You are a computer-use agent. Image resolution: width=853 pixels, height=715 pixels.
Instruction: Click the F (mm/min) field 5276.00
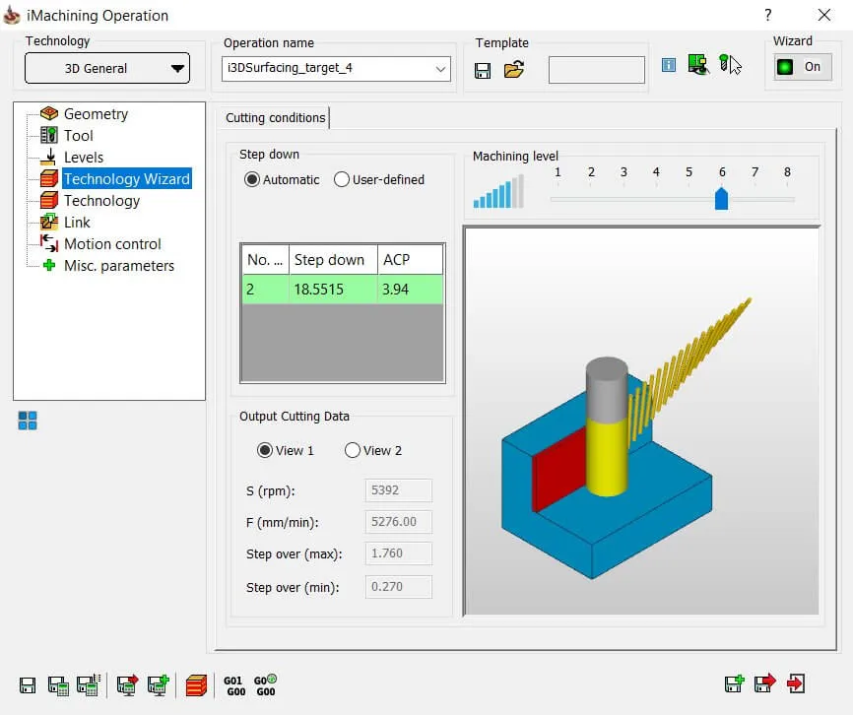(399, 522)
